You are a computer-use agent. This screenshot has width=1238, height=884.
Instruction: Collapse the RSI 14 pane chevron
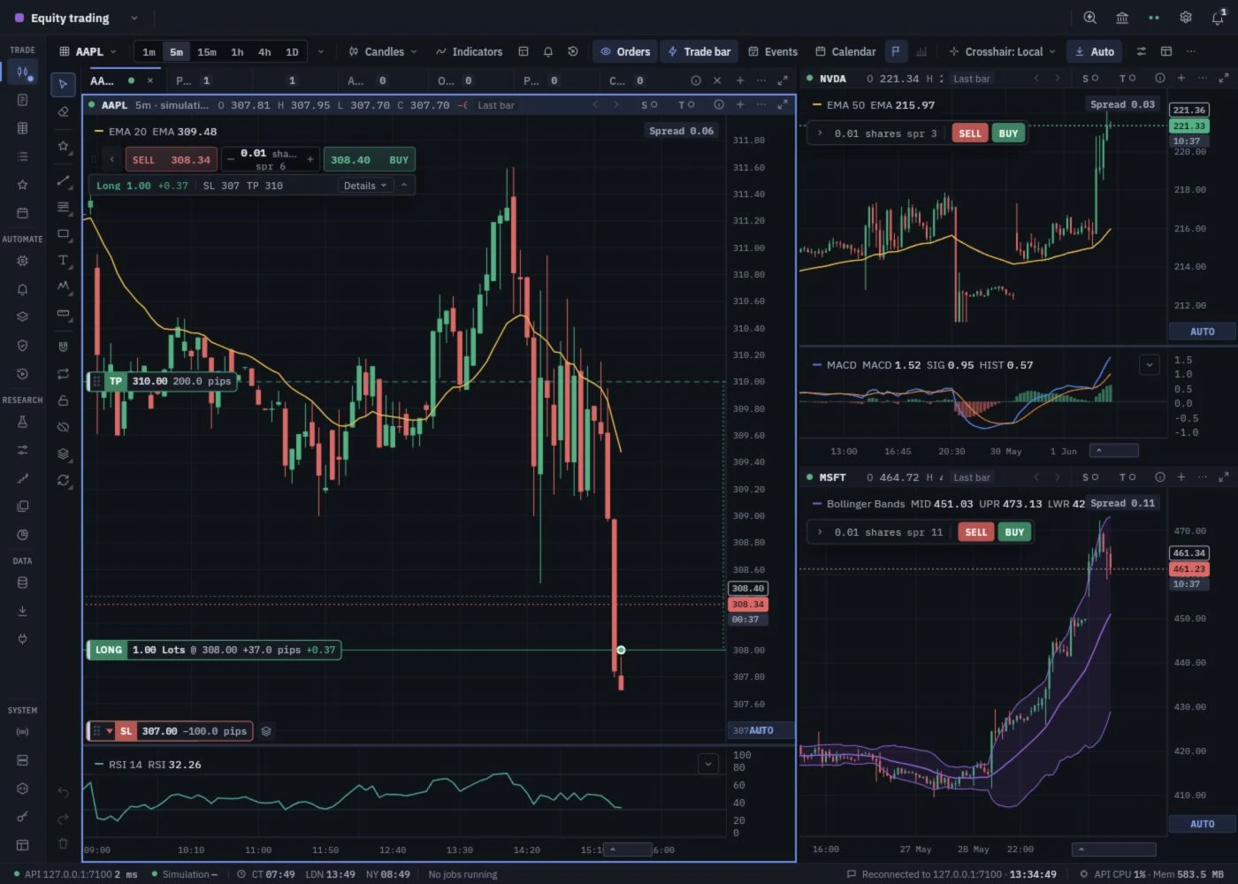[708, 764]
